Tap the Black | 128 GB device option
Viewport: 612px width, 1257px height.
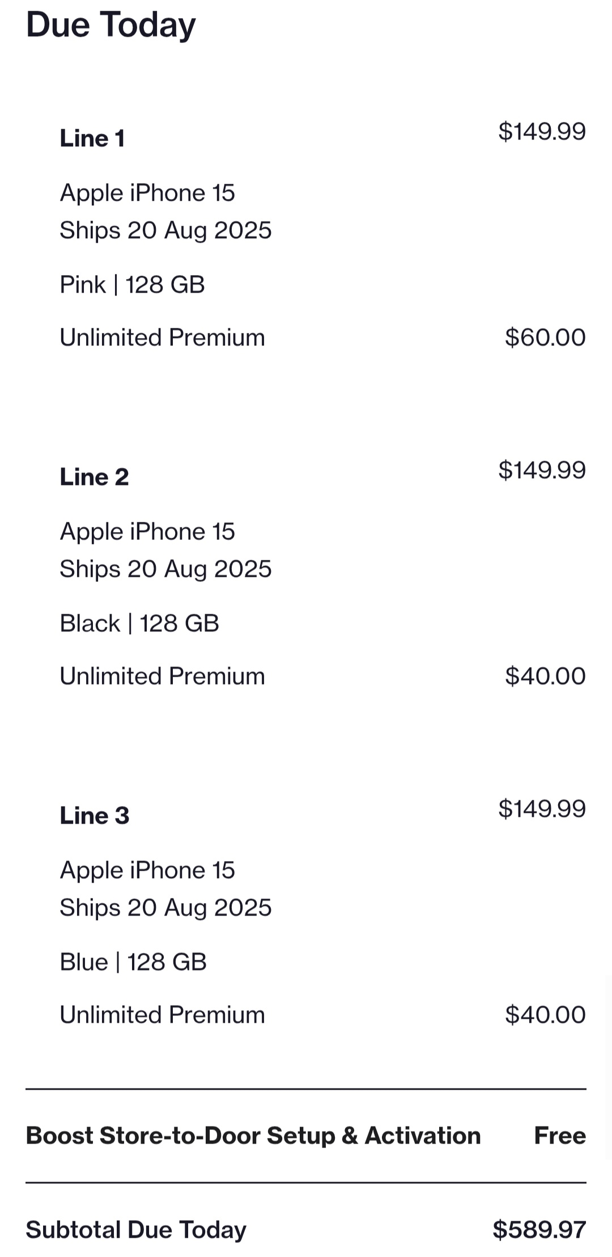pyautogui.click(x=139, y=623)
